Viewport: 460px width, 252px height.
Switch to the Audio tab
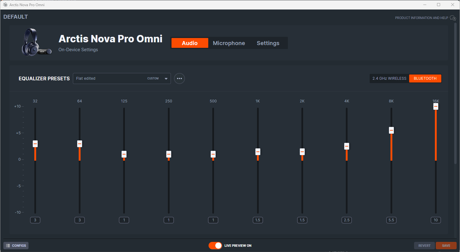point(190,43)
